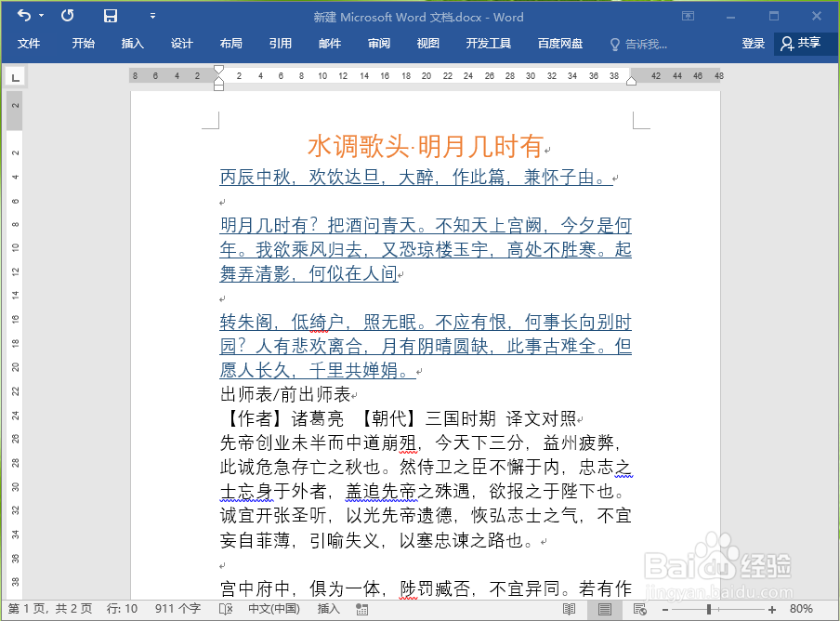Image resolution: width=840 pixels, height=621 pixels.
Task: Open the Quick Access Toolbar customize menu
Action: coord(152,14)
